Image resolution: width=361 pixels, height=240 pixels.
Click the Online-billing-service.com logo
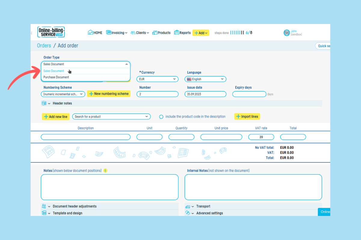pos(51,32)
